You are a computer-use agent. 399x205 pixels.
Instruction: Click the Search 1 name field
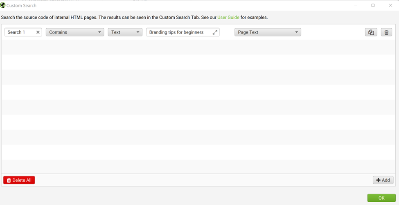(20, 32)
